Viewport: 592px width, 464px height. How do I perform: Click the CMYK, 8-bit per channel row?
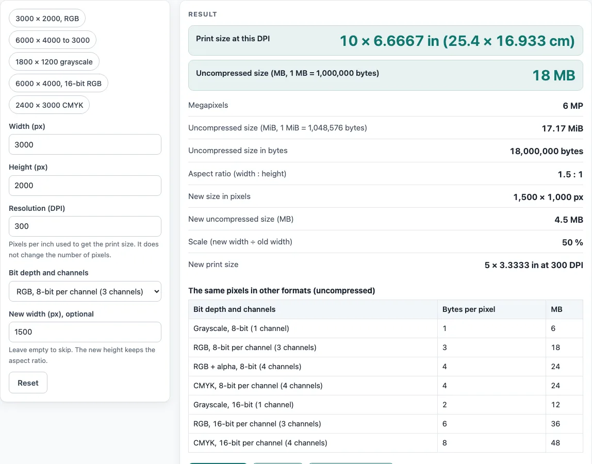pyautogui.click(x=386, y=386)
